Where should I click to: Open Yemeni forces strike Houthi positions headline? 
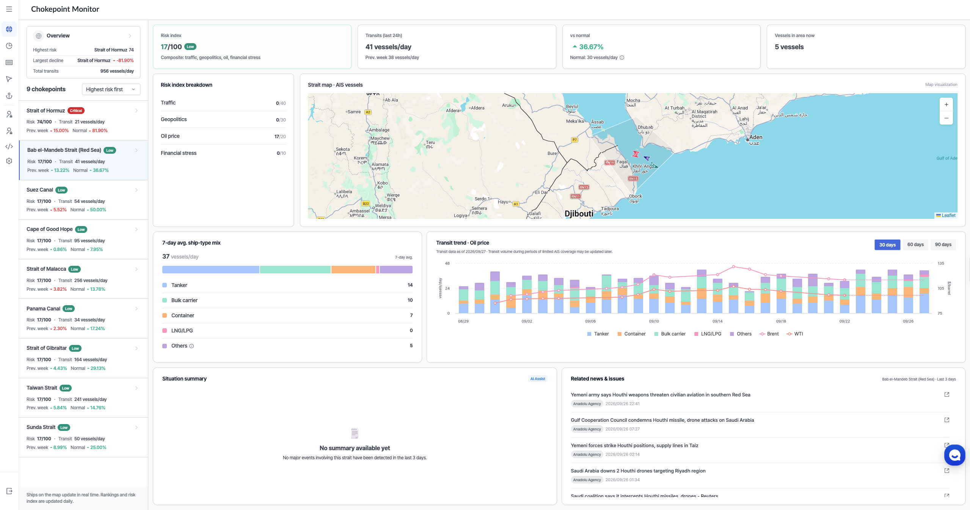[634, 445]
